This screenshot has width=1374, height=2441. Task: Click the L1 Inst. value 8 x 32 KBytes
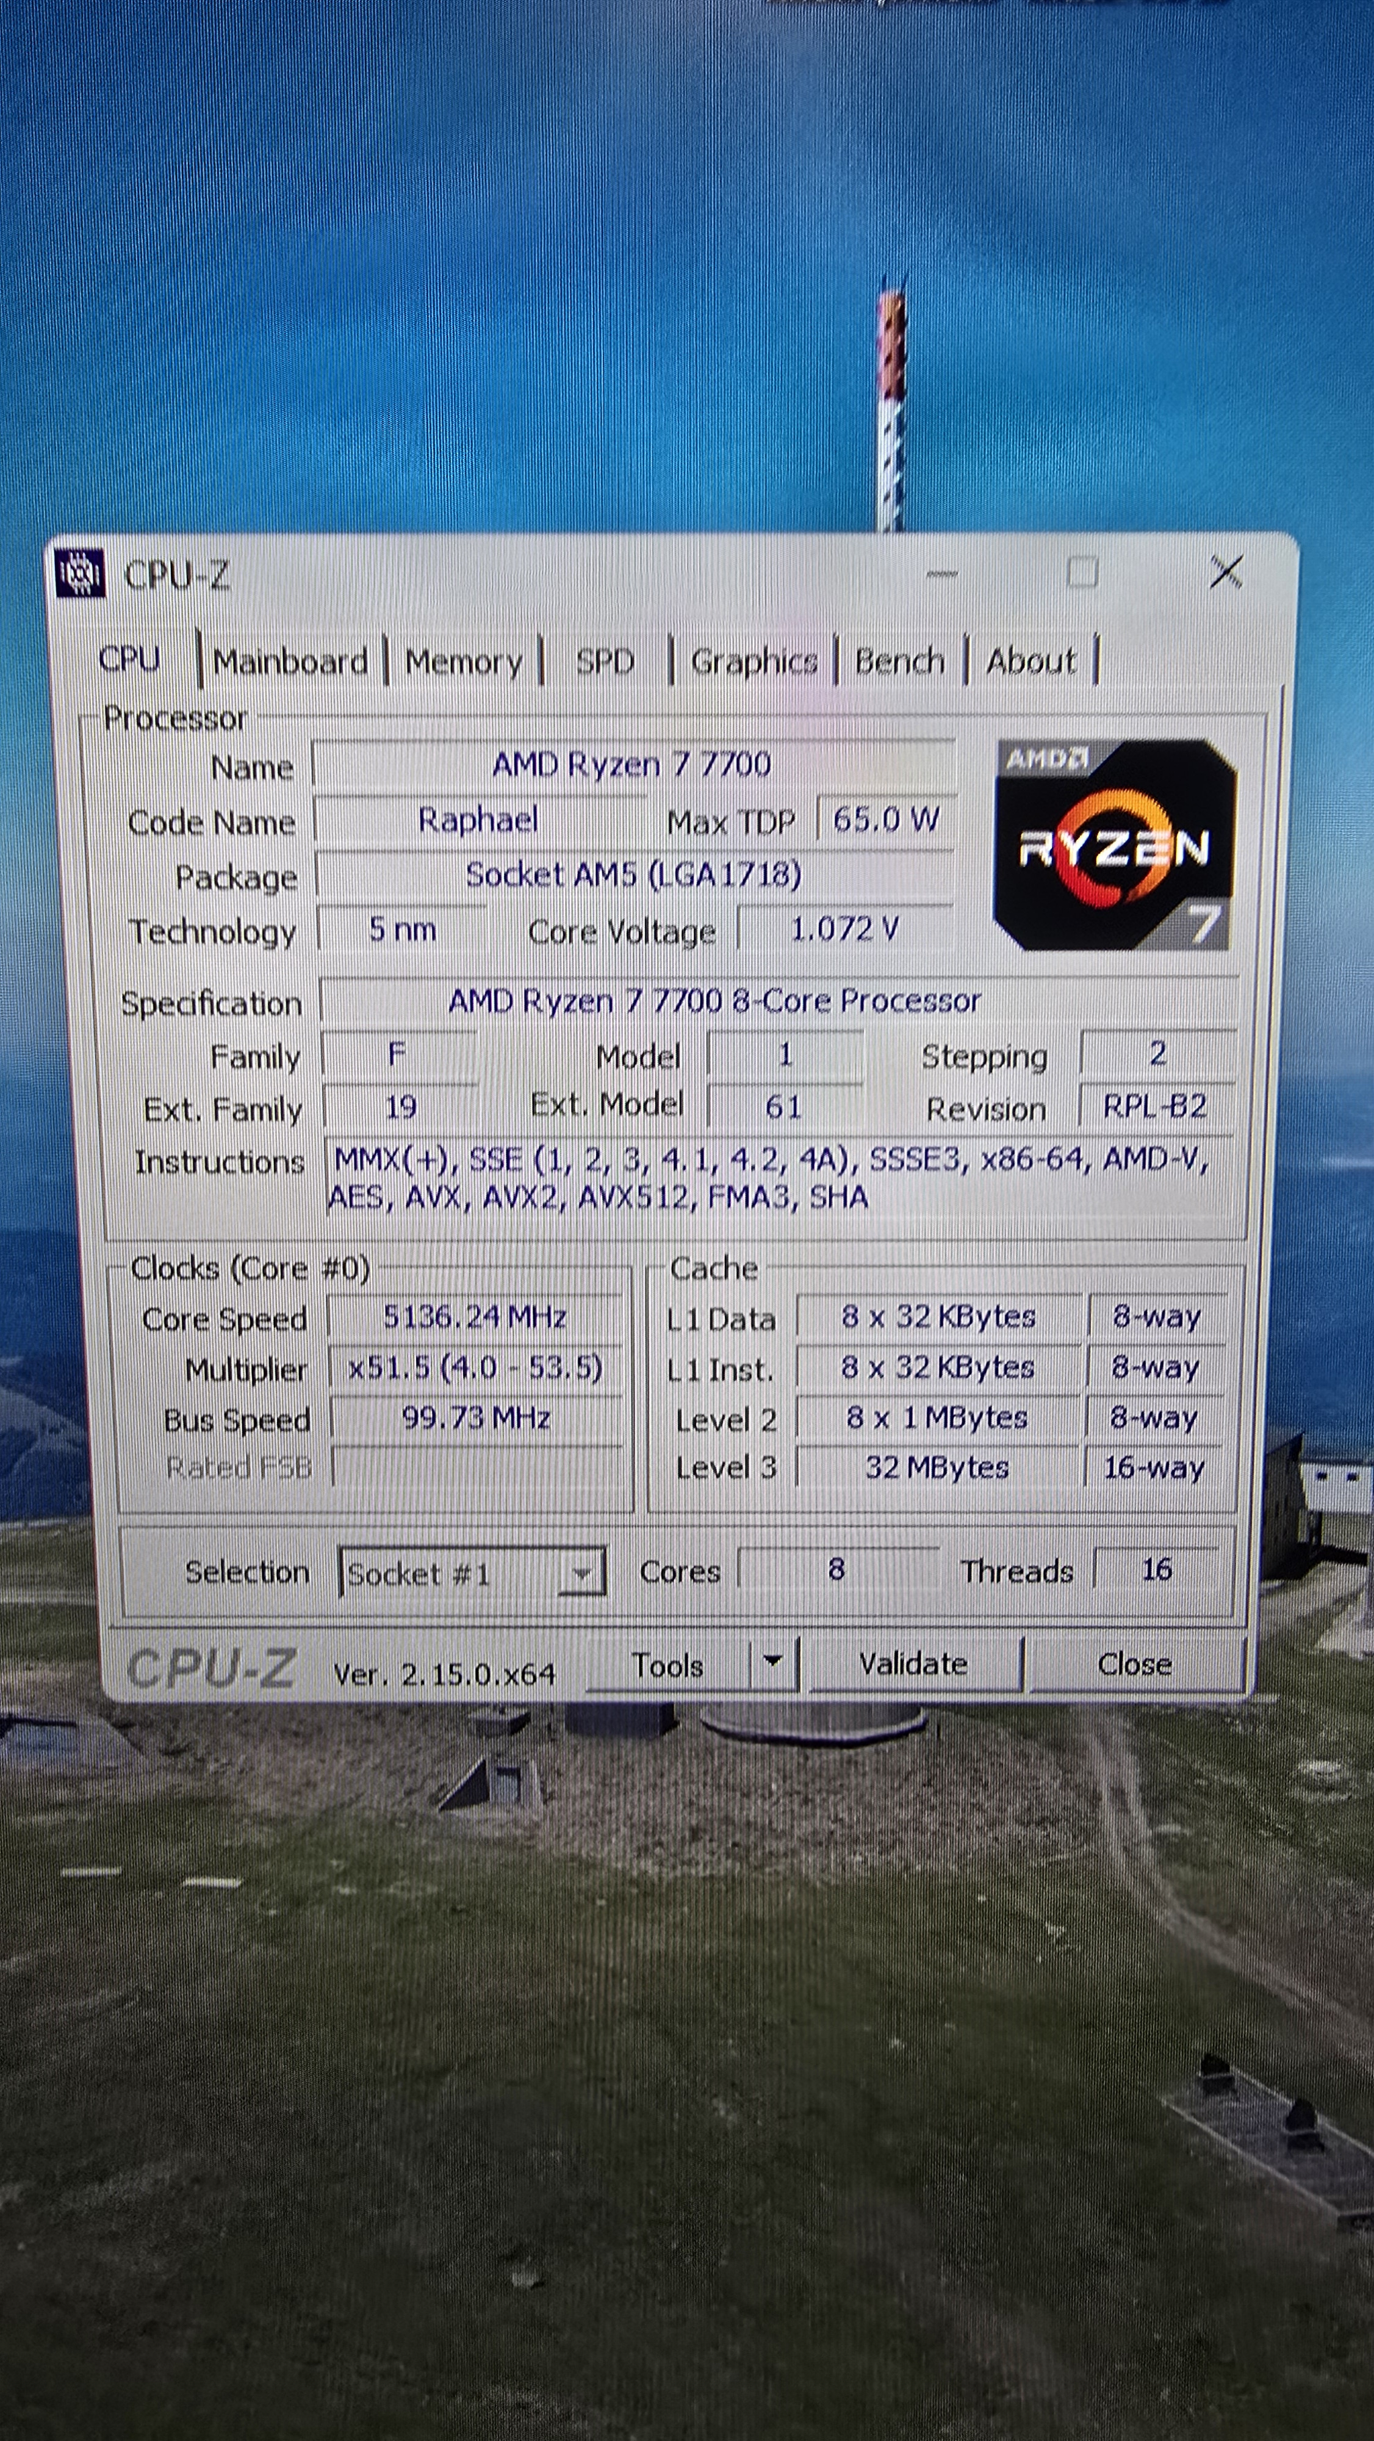point(938,1368)
